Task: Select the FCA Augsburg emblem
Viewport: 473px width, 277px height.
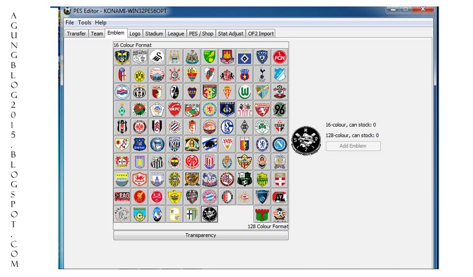Action: (x=157, y=92)
